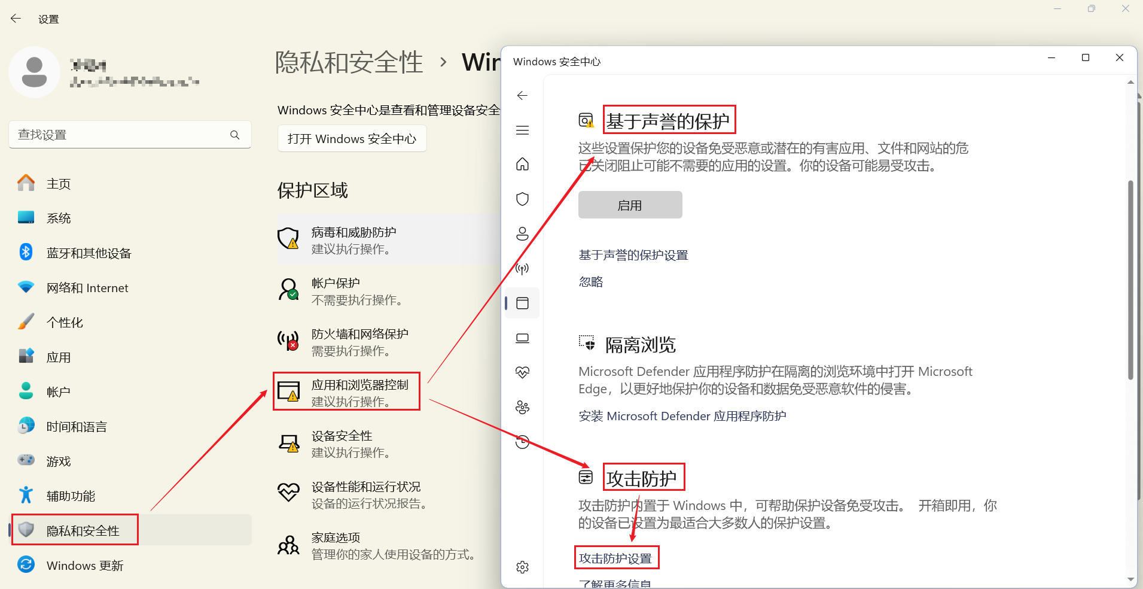Open 基于声誉的保护设置 link
The width and height of the screenshot is (1143, 589).
[633, 256]
